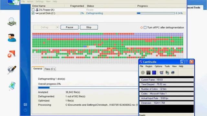
Task: Click CamStudio Number of Colors row
Action: [167, 89]
